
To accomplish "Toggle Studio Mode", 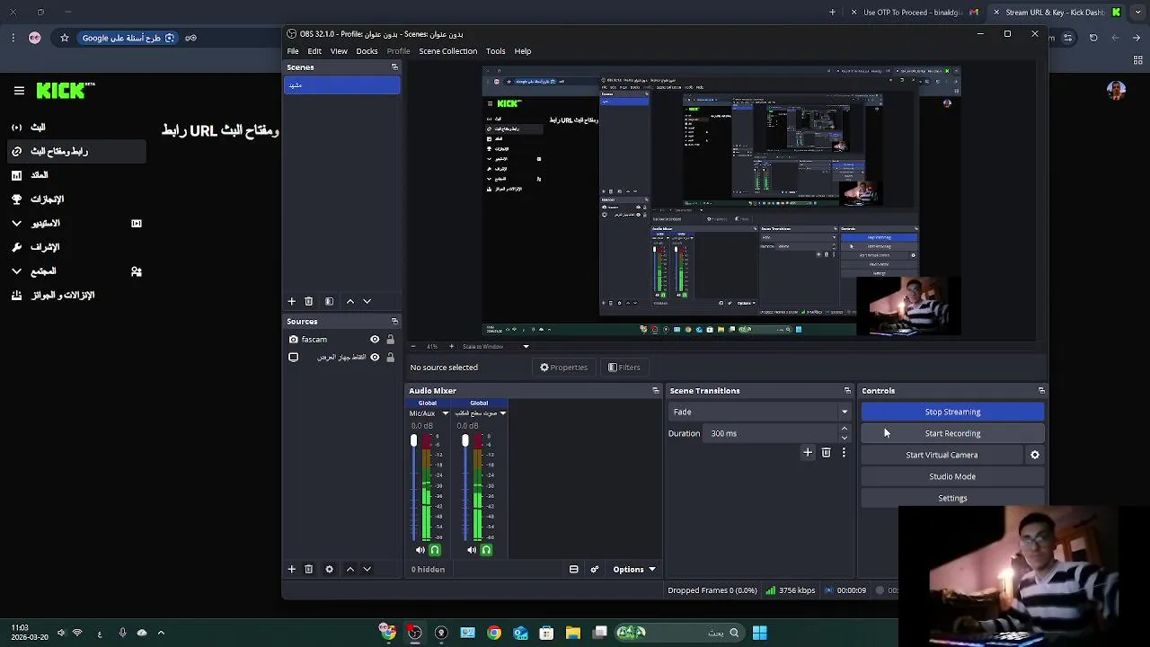I will (952, 476).
